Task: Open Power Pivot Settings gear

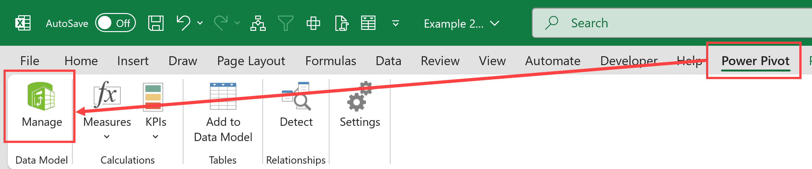Action: (360, 97)
